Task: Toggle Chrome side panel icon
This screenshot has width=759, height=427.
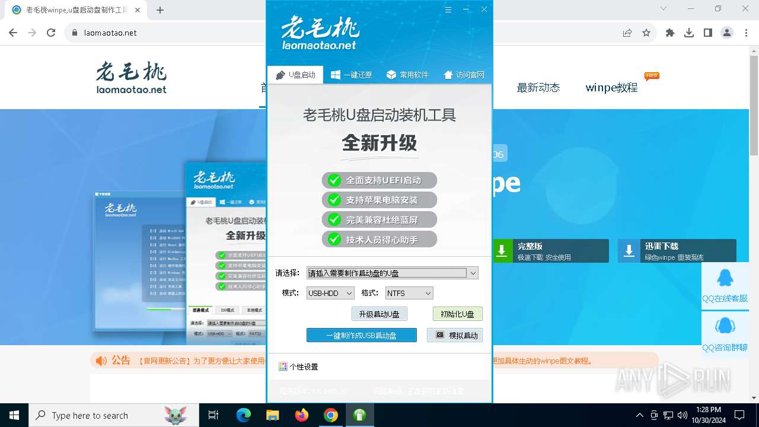Action: tap(708, 33)
